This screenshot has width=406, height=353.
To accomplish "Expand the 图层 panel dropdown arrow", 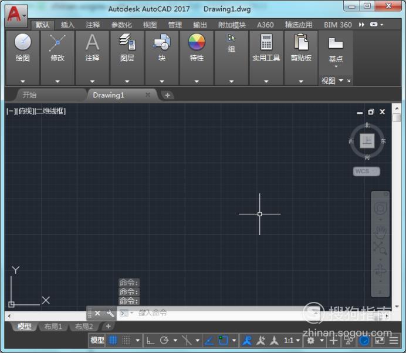I will coord(127,82).
